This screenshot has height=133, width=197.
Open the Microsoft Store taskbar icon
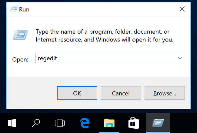[134, 123]
